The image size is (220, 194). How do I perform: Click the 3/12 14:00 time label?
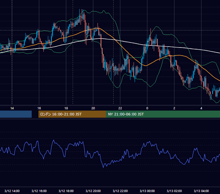click(x=12, y=191)
